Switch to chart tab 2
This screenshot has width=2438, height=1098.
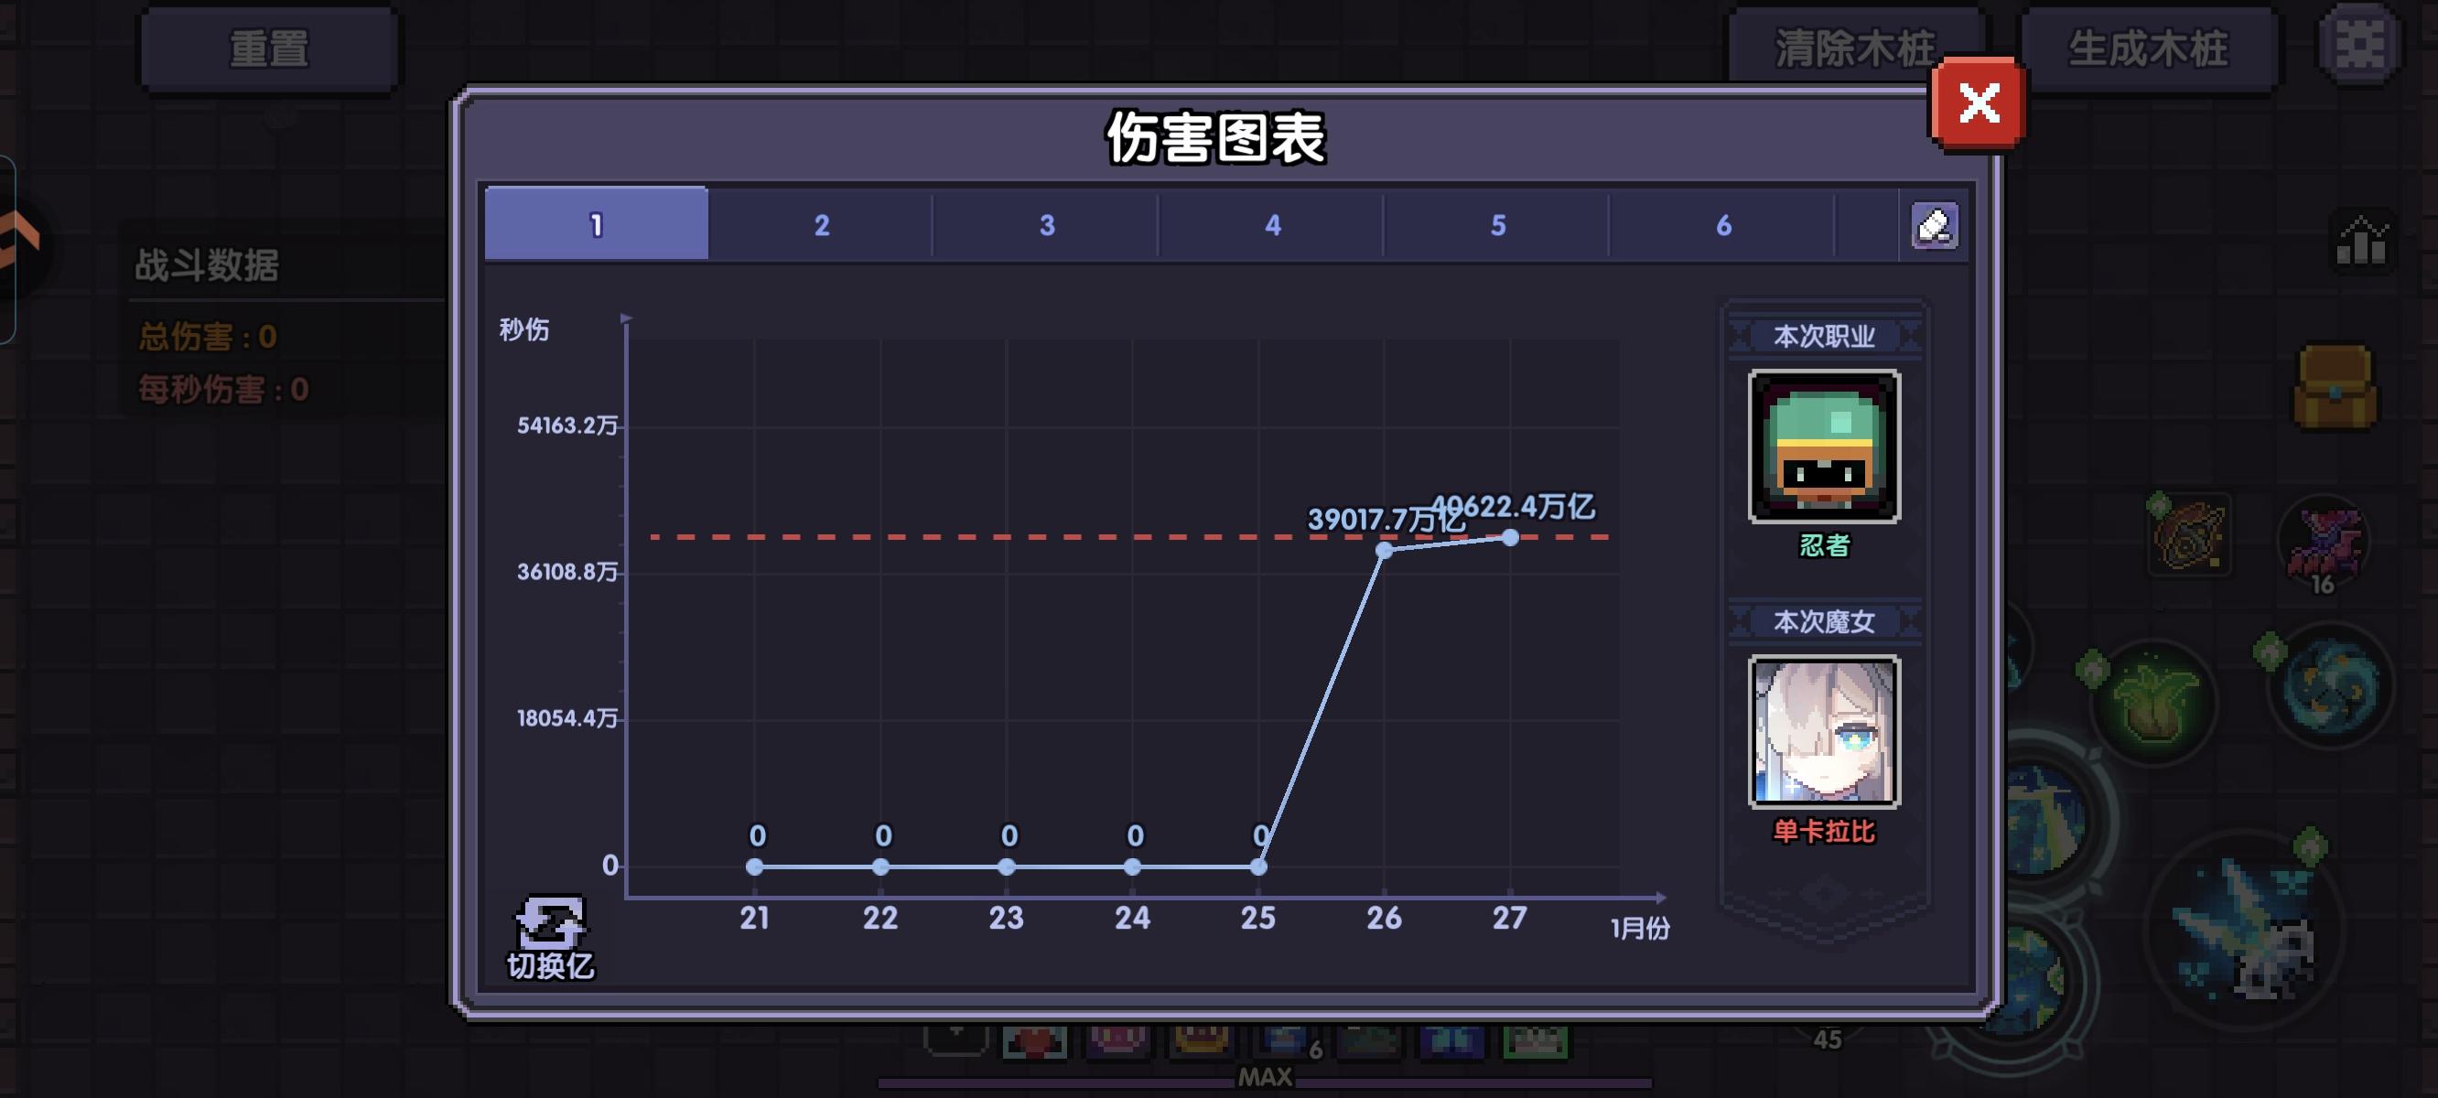point(822,225)
